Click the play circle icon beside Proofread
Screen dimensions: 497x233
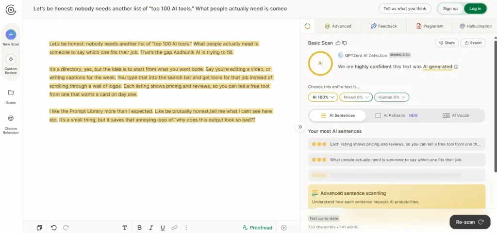(x=284, y=228)
